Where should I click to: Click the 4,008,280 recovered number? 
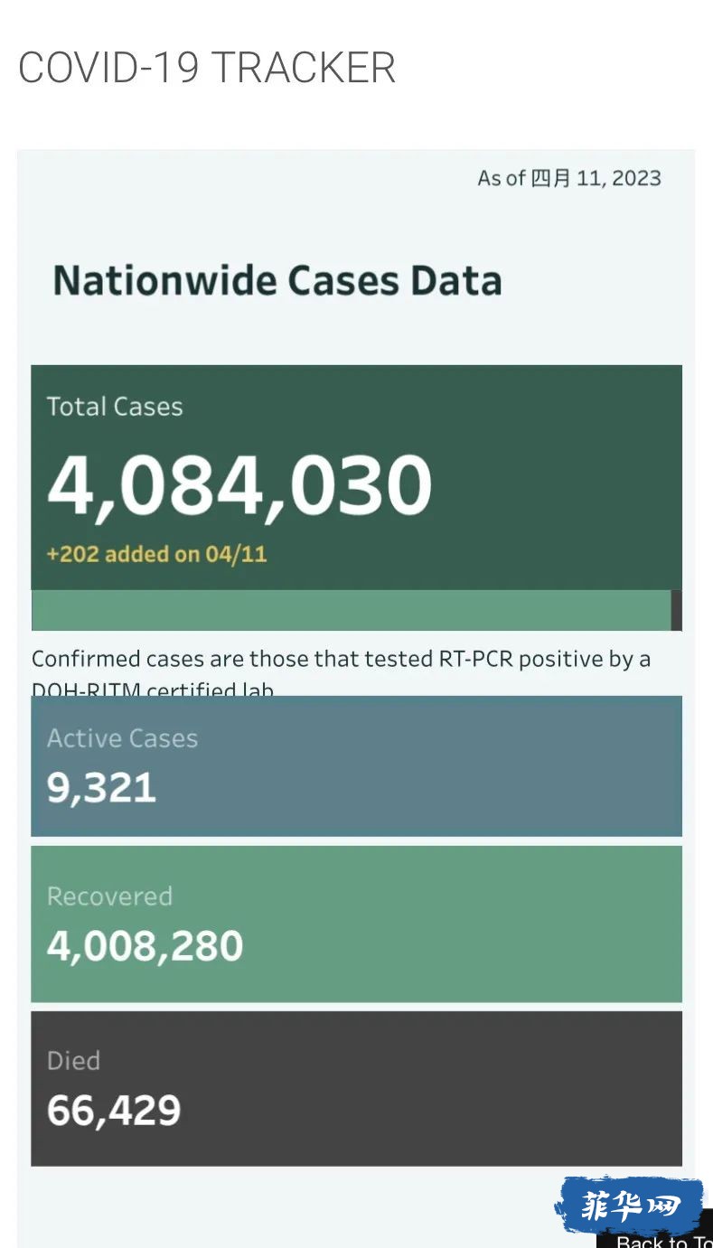(x=145, y=946)
